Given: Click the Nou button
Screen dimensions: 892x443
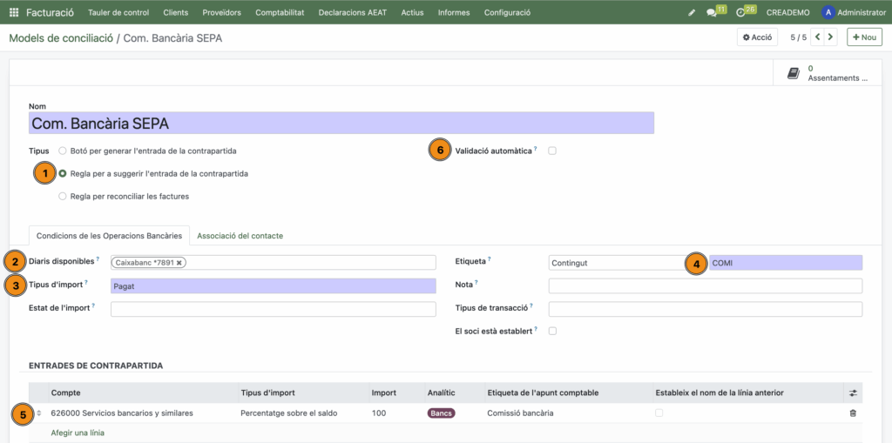Looking at the screenshot, I should [x=865, y=37].
